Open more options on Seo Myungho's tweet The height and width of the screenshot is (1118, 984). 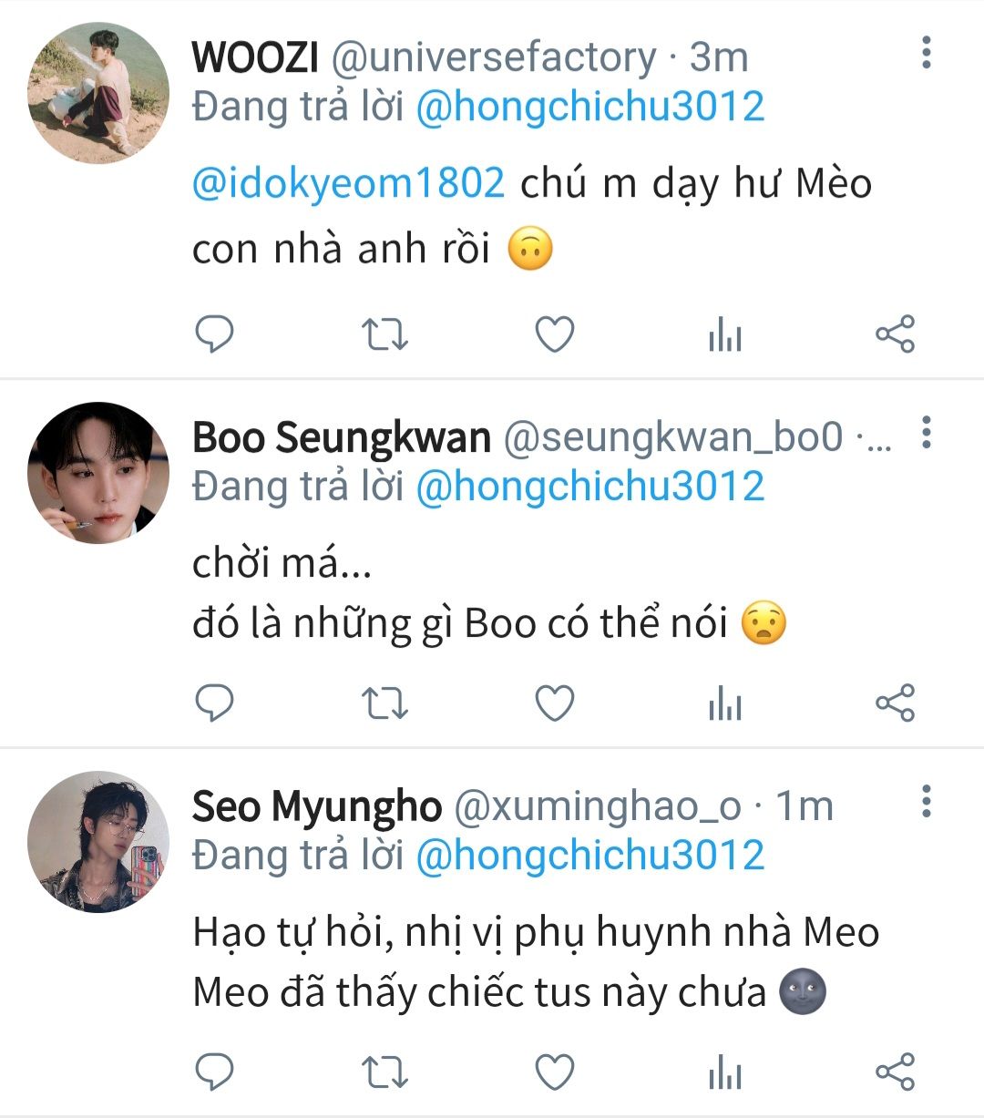click(x=926, y=801)
